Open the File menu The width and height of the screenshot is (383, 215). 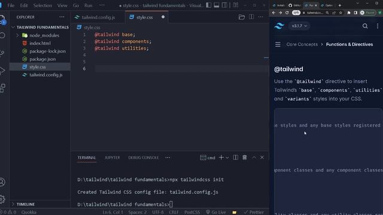coord(11,5)
